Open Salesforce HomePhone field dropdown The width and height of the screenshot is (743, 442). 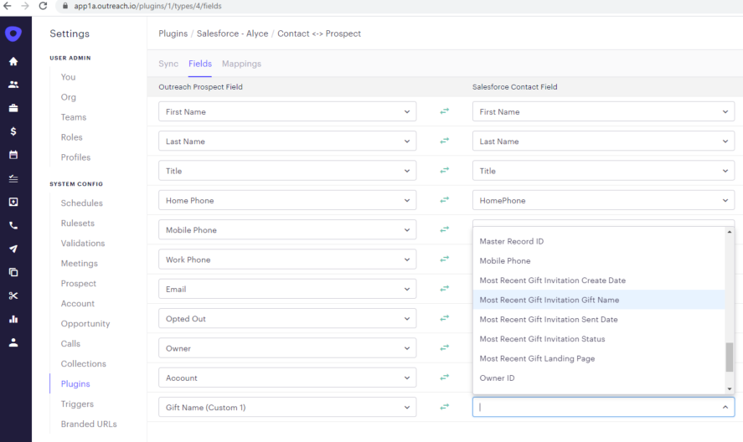[603, 200]
